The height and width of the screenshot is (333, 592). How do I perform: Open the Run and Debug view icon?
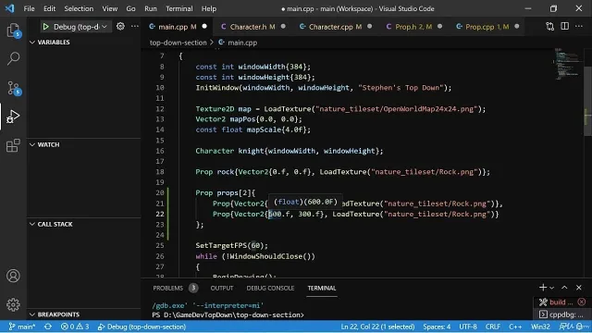(x=13, y=117)
